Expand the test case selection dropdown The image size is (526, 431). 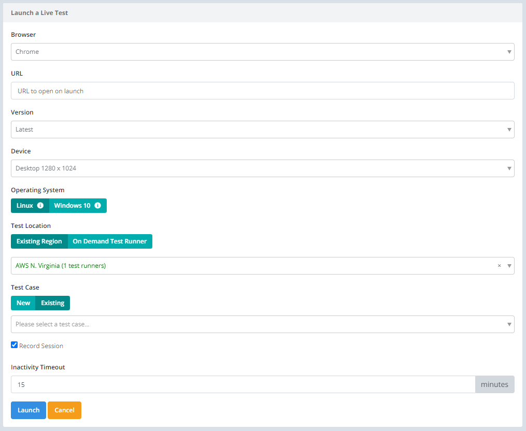coord(263,324)
